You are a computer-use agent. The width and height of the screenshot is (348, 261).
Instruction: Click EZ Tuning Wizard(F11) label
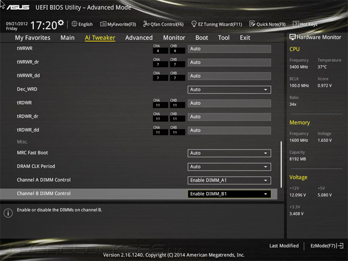[x=220, y=24]
